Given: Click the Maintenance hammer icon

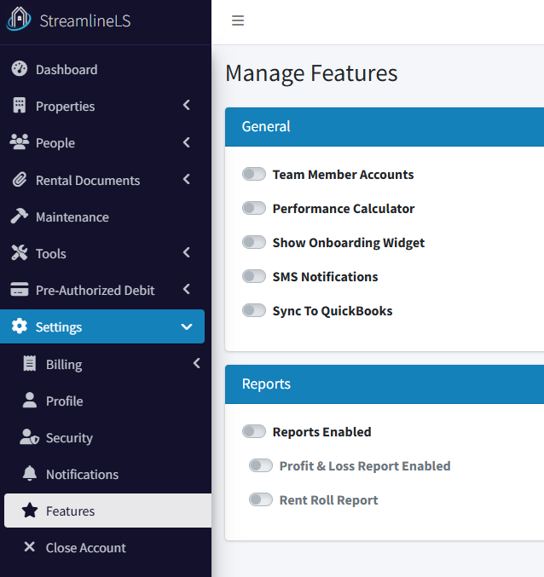Looking at the screenshot, I should [19, 216].
